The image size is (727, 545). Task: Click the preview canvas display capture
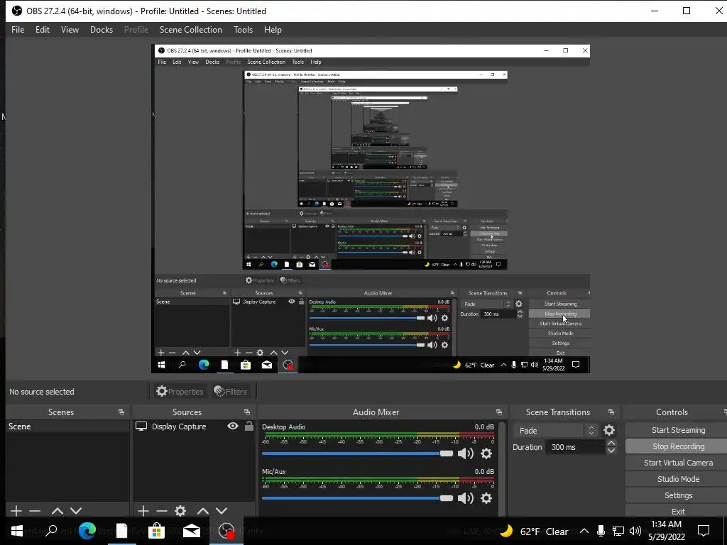click(x=371, y=209)
